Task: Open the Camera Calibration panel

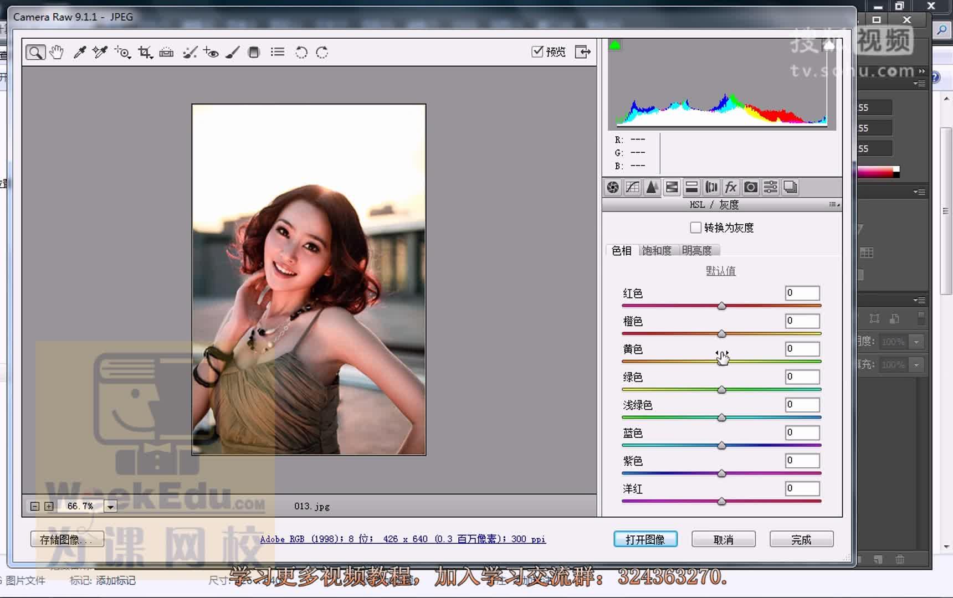Action: (751, 187)
